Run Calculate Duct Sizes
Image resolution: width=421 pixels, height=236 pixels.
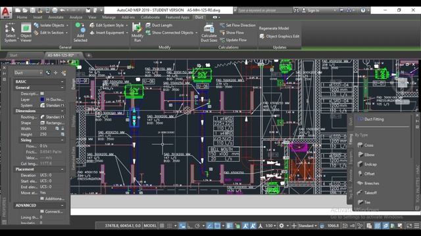(209, 33)
